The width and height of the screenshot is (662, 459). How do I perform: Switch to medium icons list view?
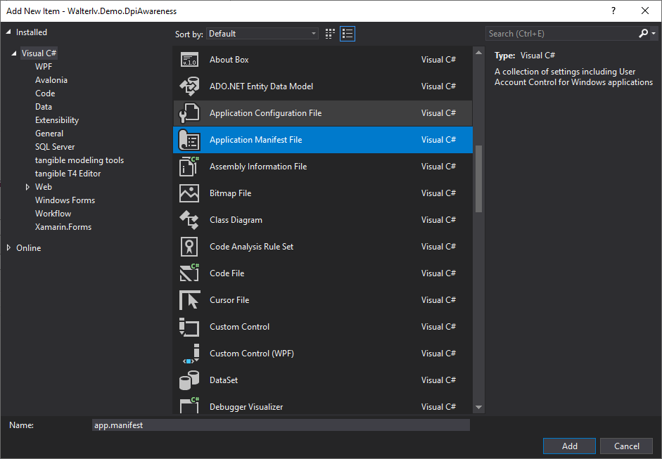tap(348, 34)
